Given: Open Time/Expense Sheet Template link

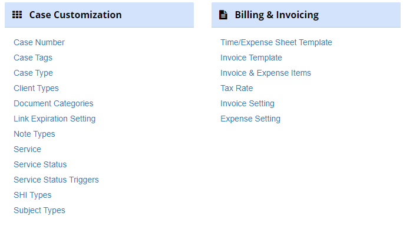Looking at the screenshot, I should [x=276, y=42].
